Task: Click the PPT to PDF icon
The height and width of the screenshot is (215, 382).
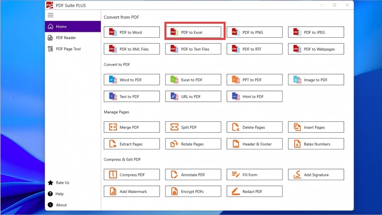Action: coord(235,80)
